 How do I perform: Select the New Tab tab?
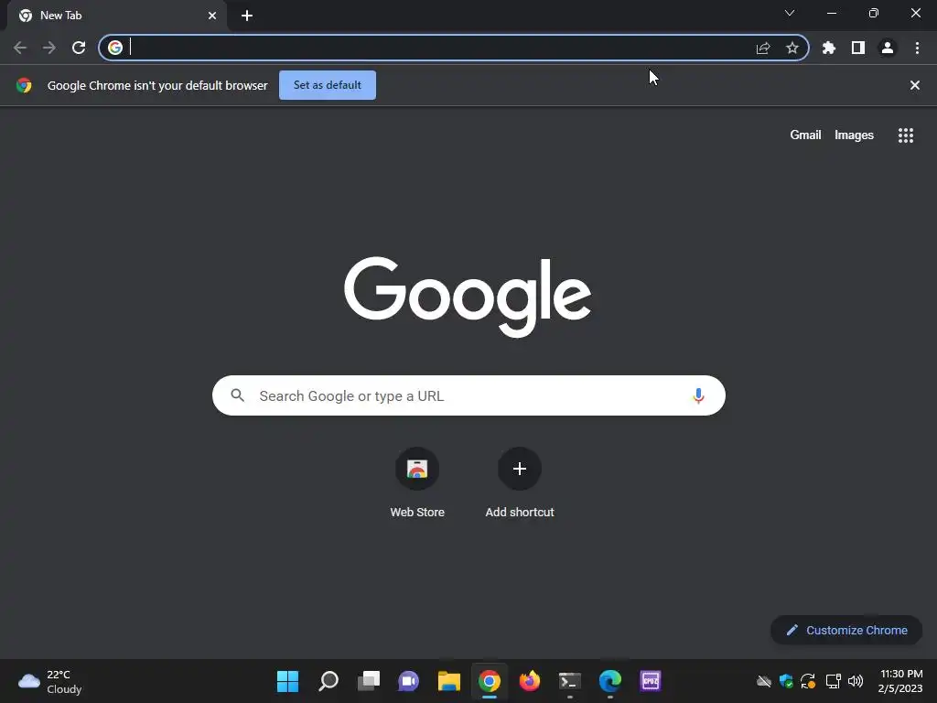point(117,16)
